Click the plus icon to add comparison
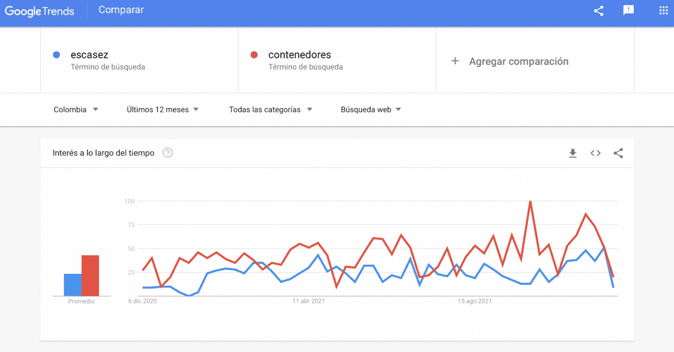674x352 pixels. pyautogui.click(x=455, y=61)
